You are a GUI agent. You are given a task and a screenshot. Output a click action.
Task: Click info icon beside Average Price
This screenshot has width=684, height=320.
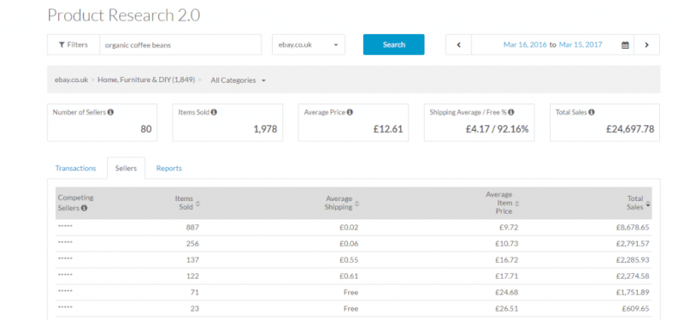pyautogui.click(x=350, y=112)
